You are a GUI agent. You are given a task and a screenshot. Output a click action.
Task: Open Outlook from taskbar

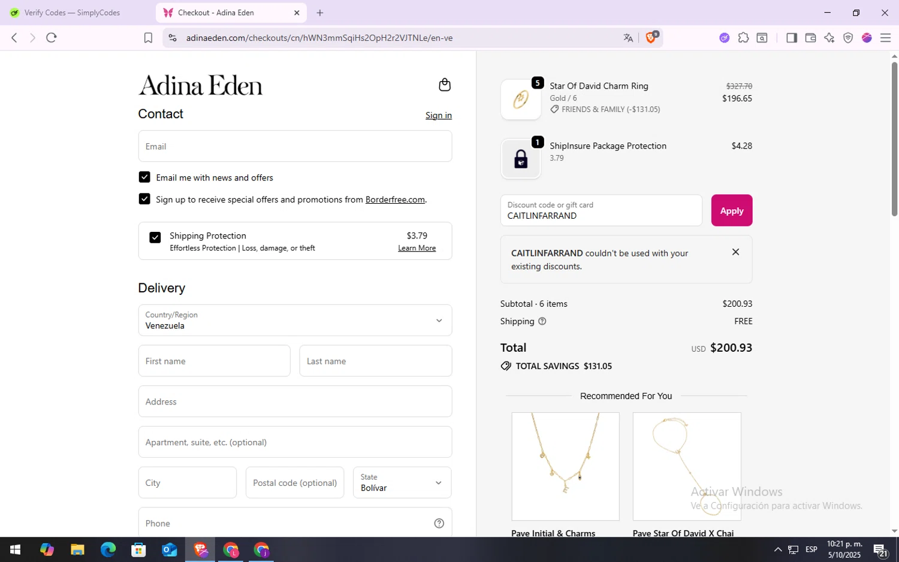coord(170,549)
